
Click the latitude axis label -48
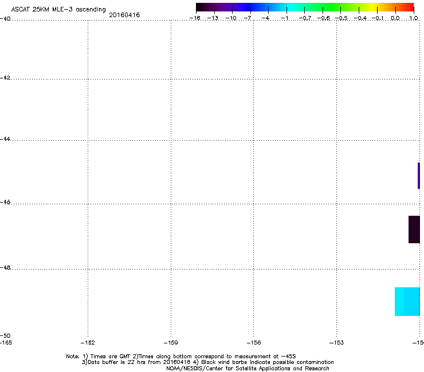point(5,267)
